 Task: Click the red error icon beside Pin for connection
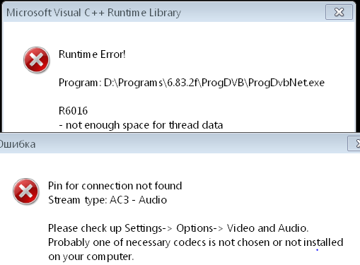26,192
